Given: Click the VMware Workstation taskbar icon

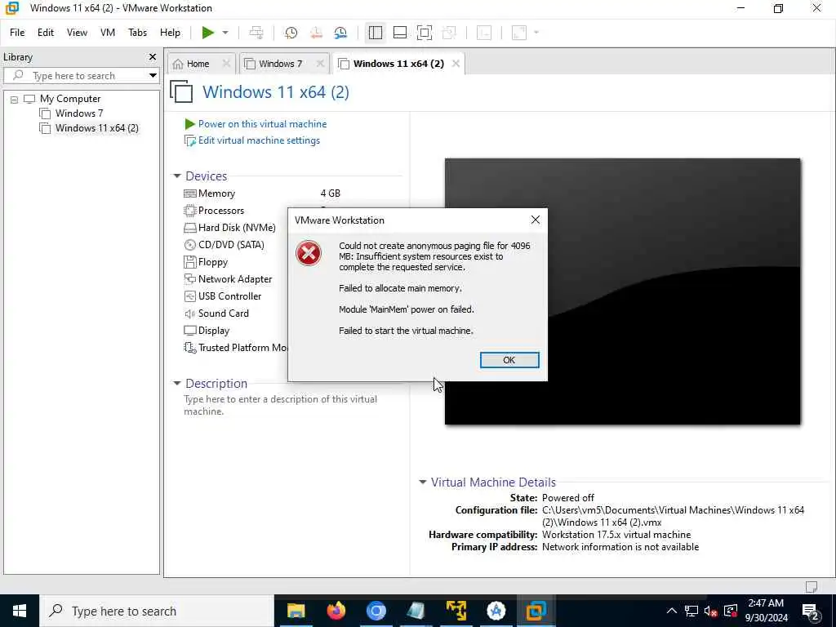Looking at the screenshot, I should click(x=536, y=611).
